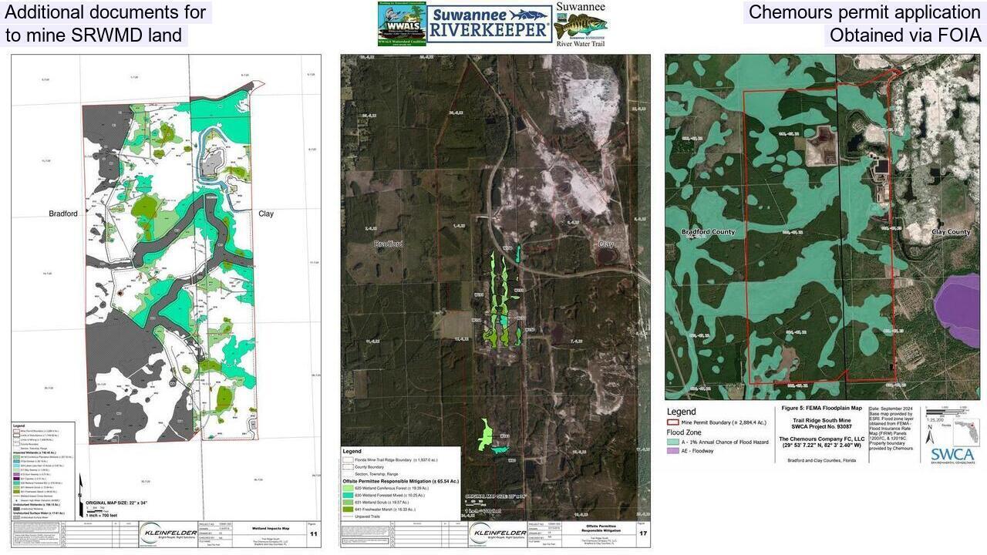
Task: Click 'Clay County' label on floodplain map
Action: [x=951, y=231]
